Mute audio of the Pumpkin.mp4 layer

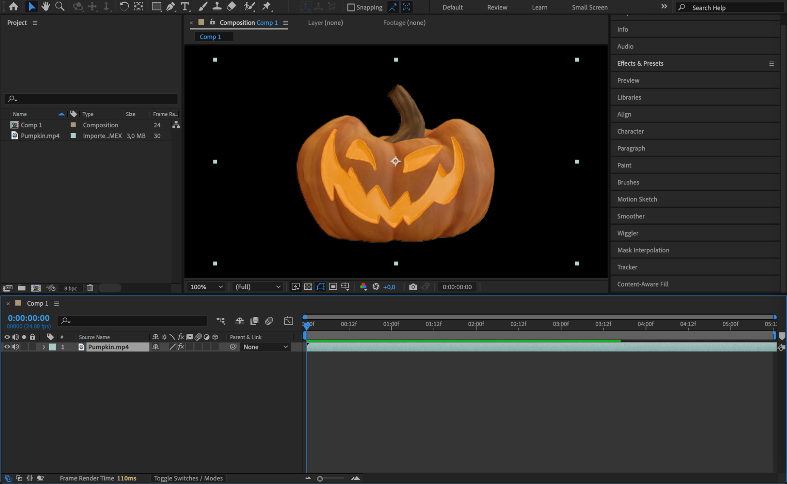pyautogui.click(x=15, y=347)
